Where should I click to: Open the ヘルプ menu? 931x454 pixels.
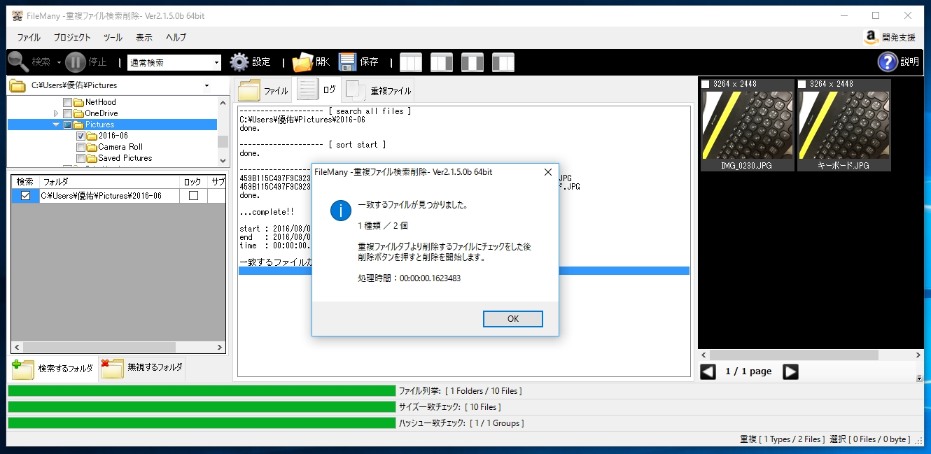point(176,38)
